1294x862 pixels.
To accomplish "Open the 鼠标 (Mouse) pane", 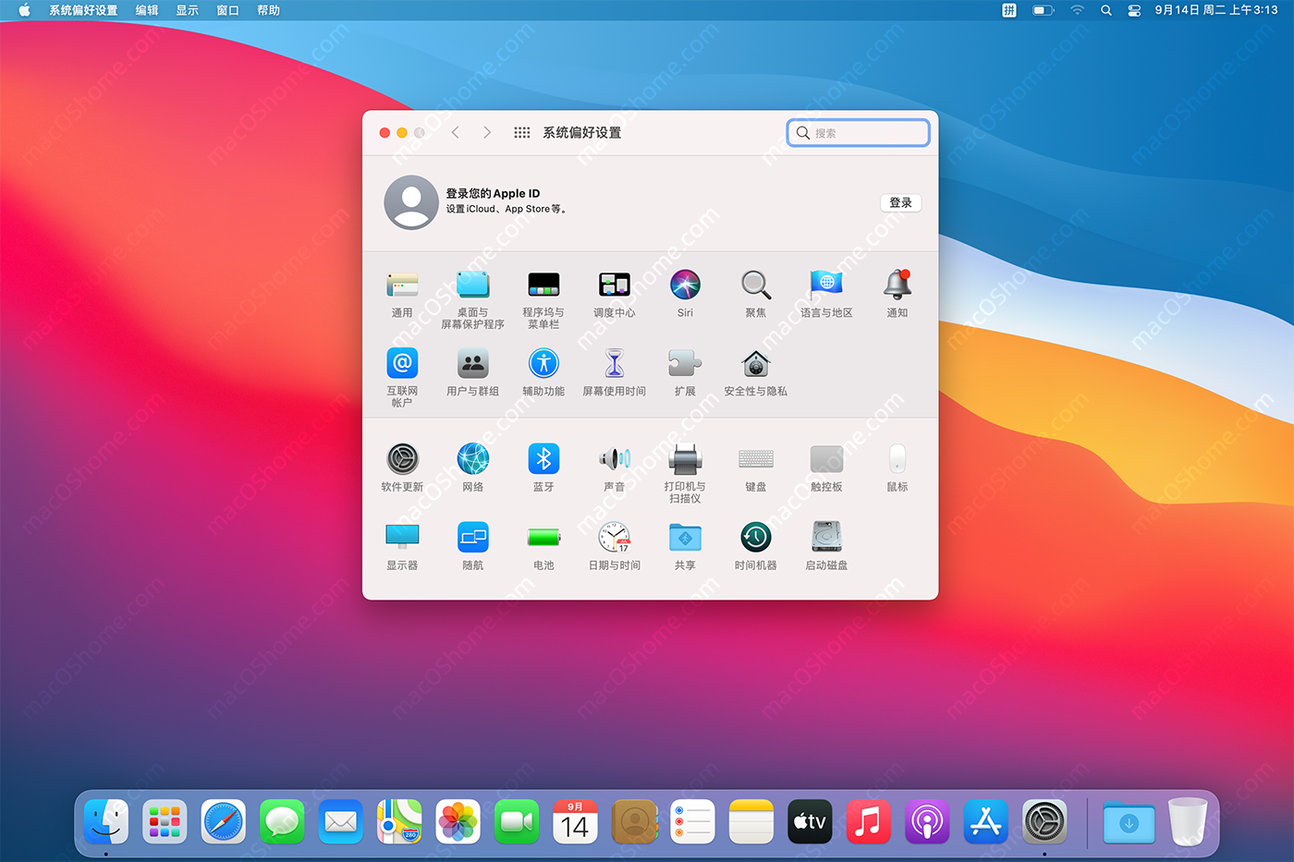I will click(897, 458).
